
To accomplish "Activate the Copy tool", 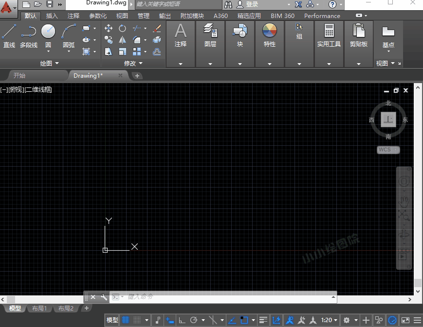I will 109,40.
